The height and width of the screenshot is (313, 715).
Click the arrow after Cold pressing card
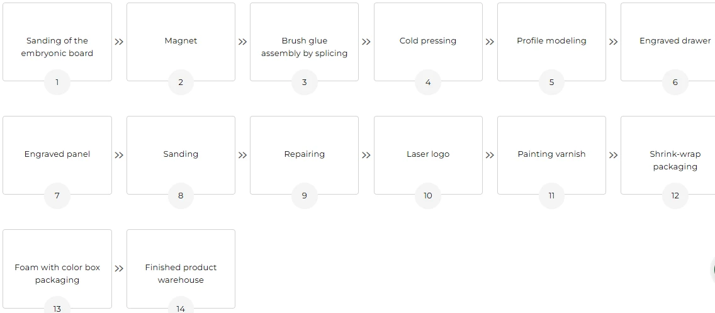490,42
